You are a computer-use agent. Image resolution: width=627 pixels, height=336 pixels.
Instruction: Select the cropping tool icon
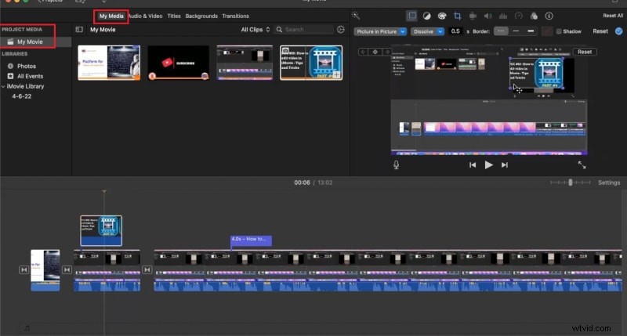(458, 16)
